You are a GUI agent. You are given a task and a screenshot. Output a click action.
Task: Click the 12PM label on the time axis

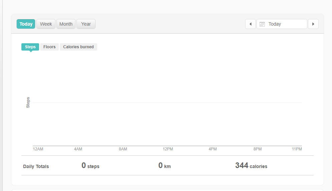pyautogui.click(x=168, y=149)
